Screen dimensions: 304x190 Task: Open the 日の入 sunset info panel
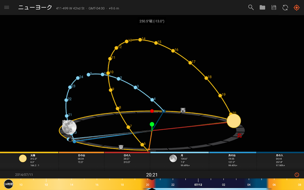pos(127,161)
